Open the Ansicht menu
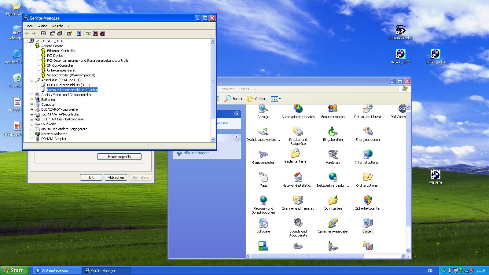Screen dimensions: 489x275 pos(57,26)
